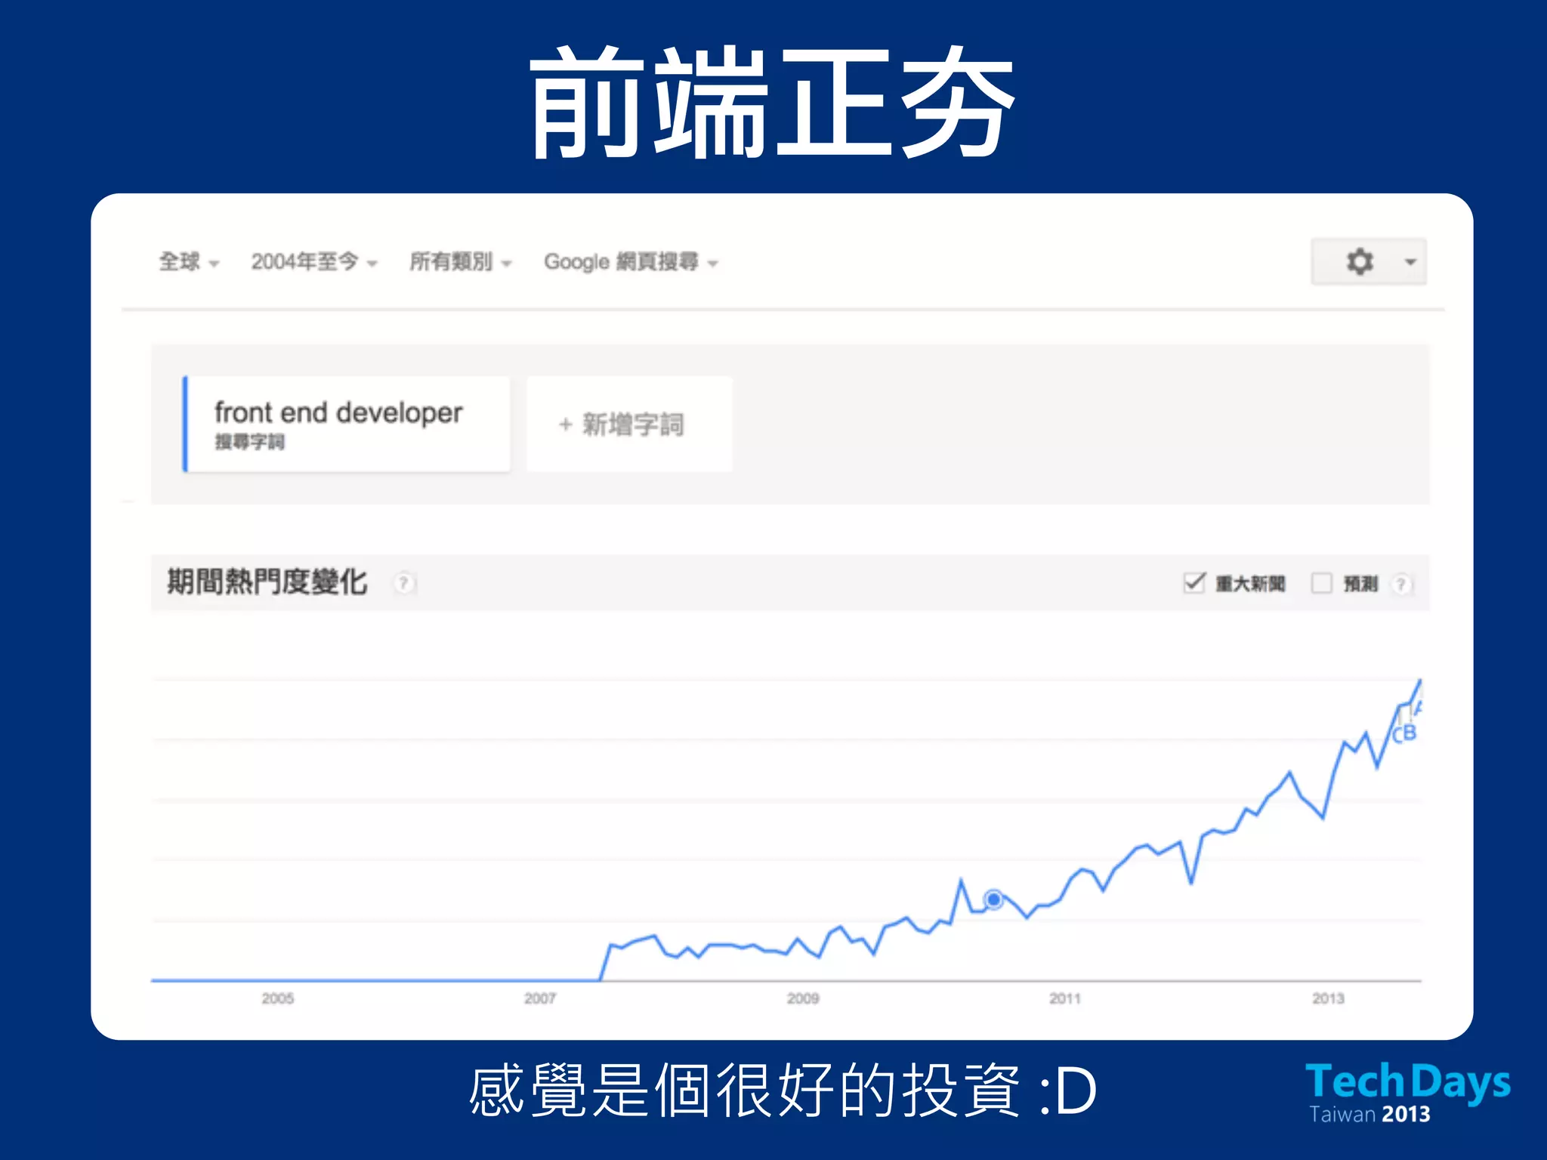This screenshot has height=1160, width=1547.
Task: Click the 2005 axis label
Action: (x=277, y=998)
